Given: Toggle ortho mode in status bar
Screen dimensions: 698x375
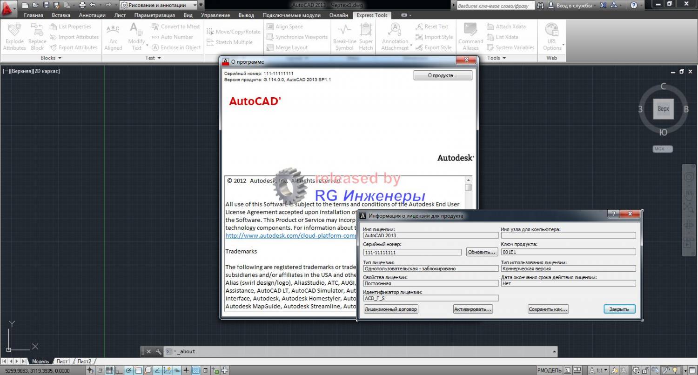Looking at the screenshot, I should 119,370.
